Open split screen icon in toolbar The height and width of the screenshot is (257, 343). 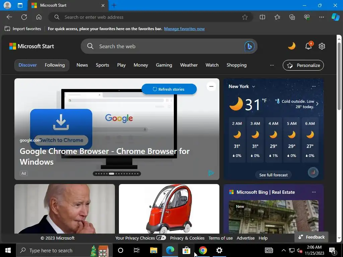click(x=262, y=17)
